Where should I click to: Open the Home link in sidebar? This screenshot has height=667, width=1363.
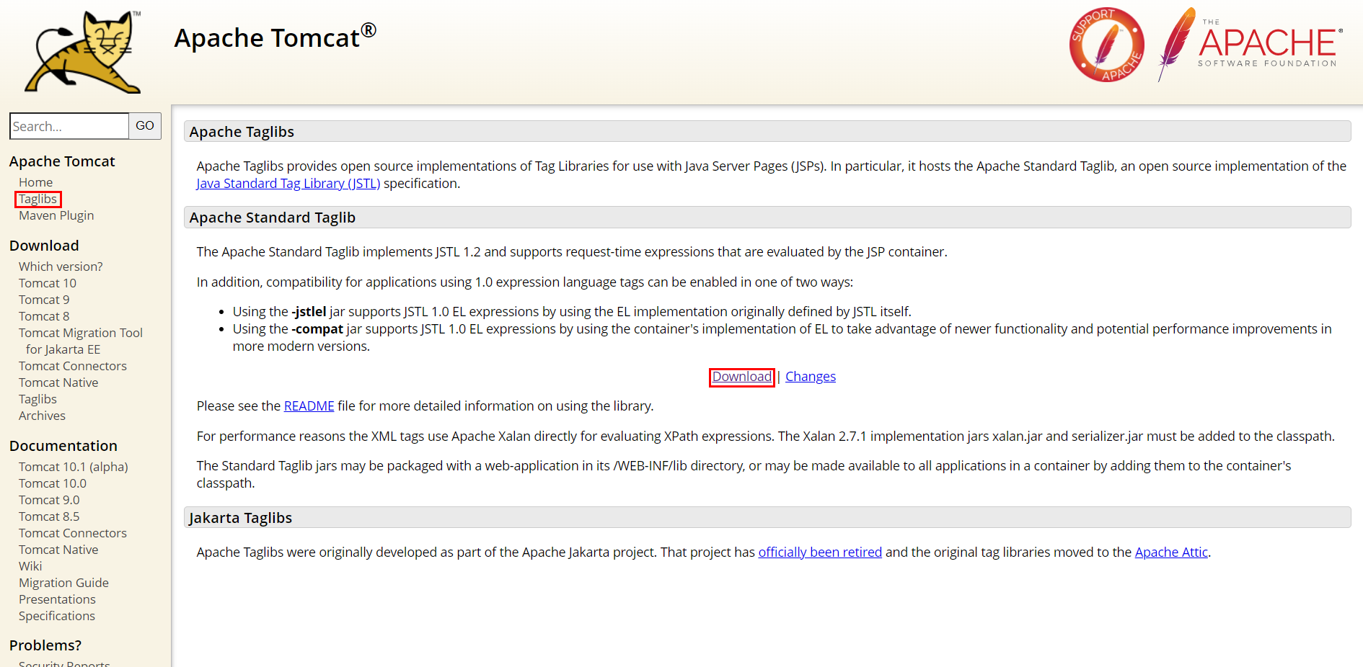click(x=35, y=182)
